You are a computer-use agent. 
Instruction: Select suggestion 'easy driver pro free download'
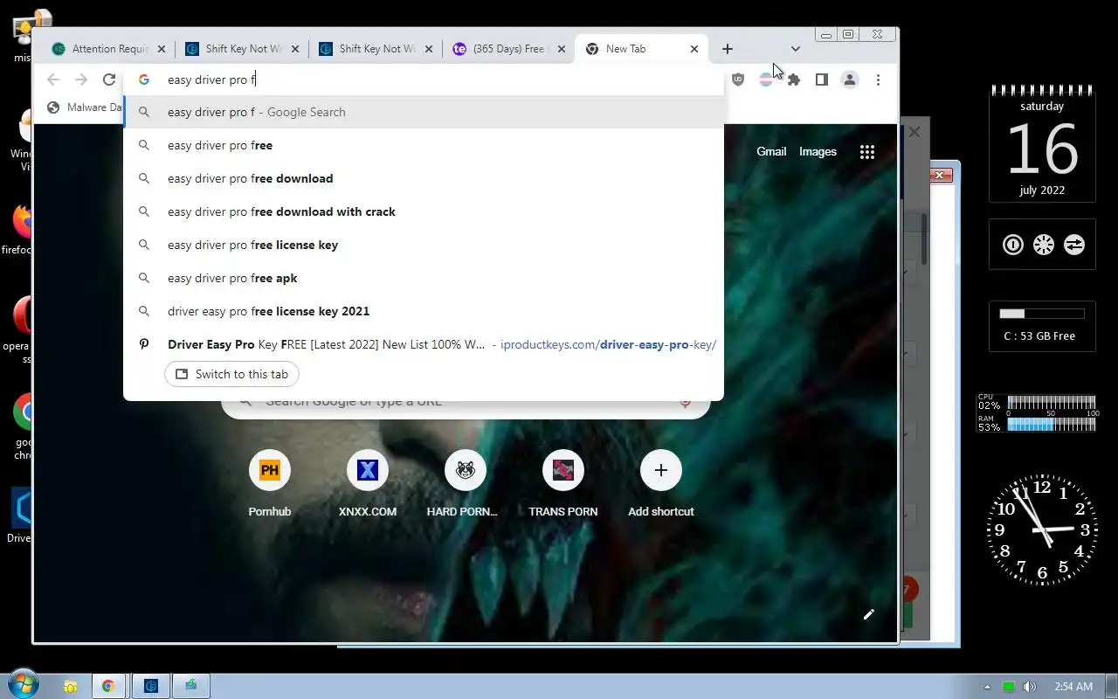(x=424, y=178)
